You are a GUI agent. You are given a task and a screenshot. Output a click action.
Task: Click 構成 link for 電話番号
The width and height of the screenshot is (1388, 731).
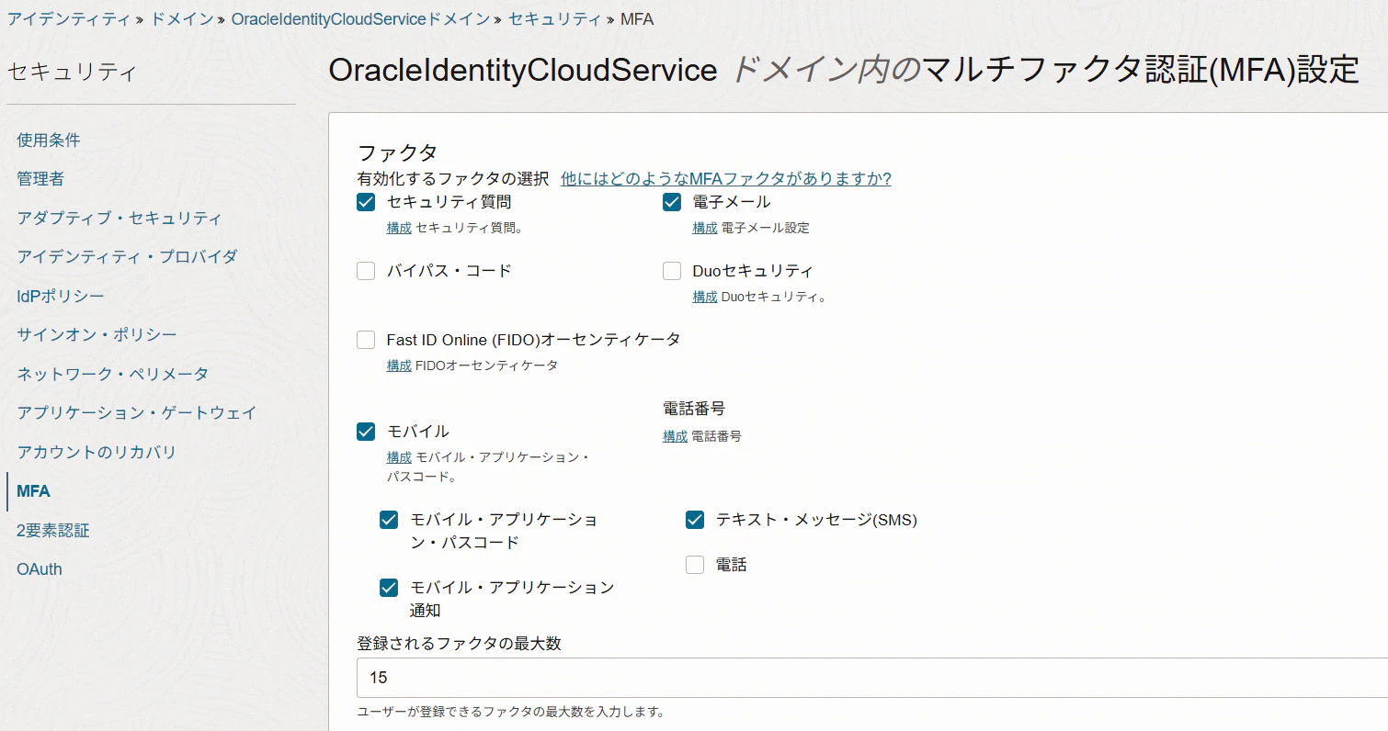676,437
